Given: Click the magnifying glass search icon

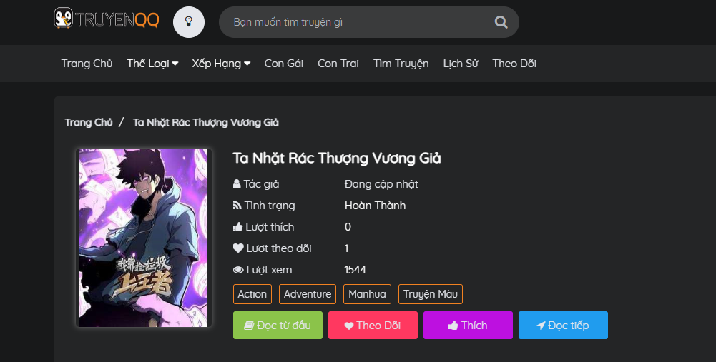Looking at the screenshot, I should point(501,22).
